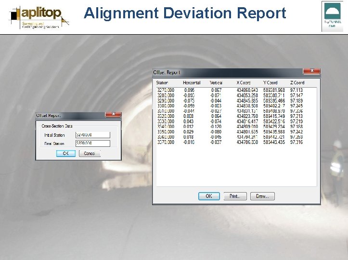The height and width of the screenshot is (260, 348).
Task: Click the Draw button
Action: [262, 196]
